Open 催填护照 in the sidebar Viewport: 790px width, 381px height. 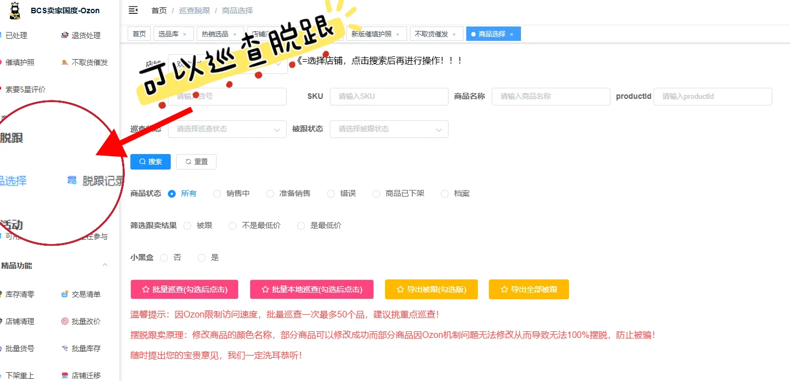coord(17,62)
